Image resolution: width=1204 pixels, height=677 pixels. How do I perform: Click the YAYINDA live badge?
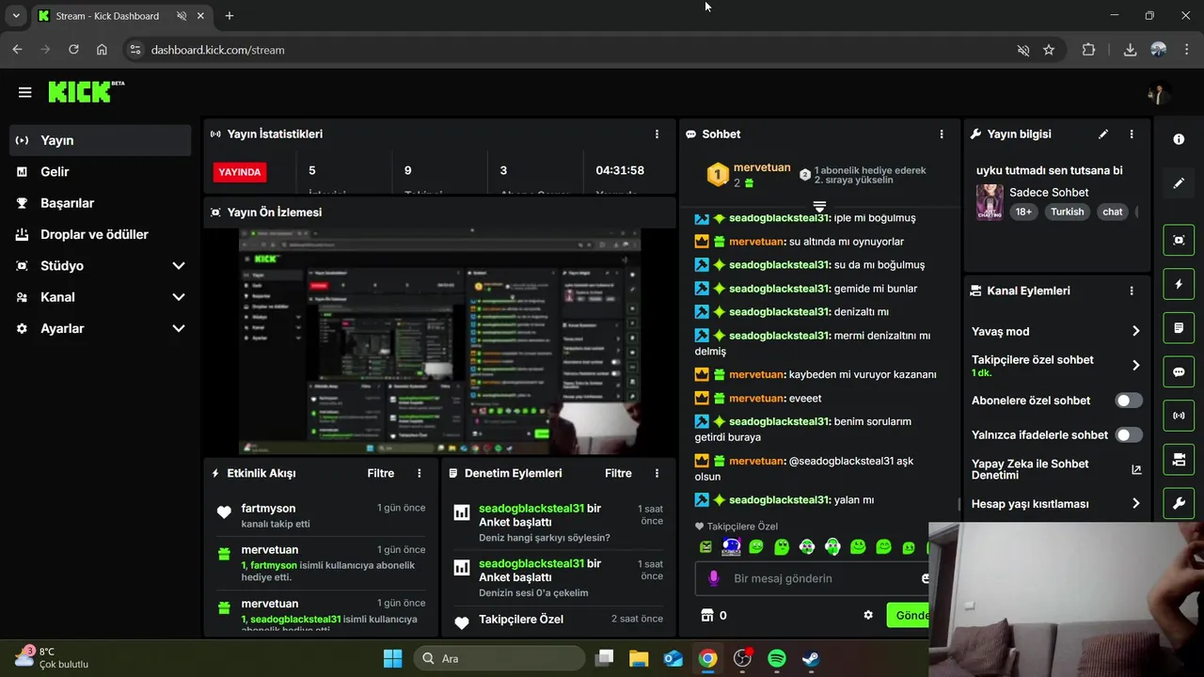pos(240,173)
